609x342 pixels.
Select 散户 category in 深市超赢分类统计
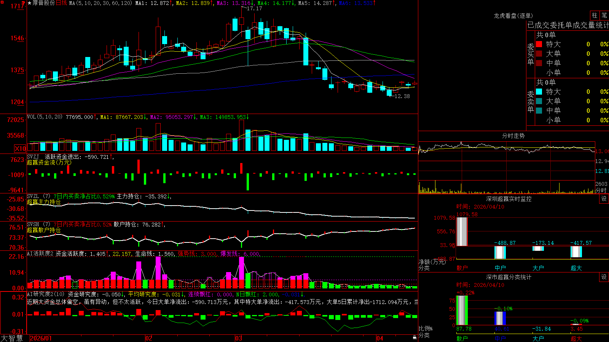pyautogui.click(x=462, y=339)
